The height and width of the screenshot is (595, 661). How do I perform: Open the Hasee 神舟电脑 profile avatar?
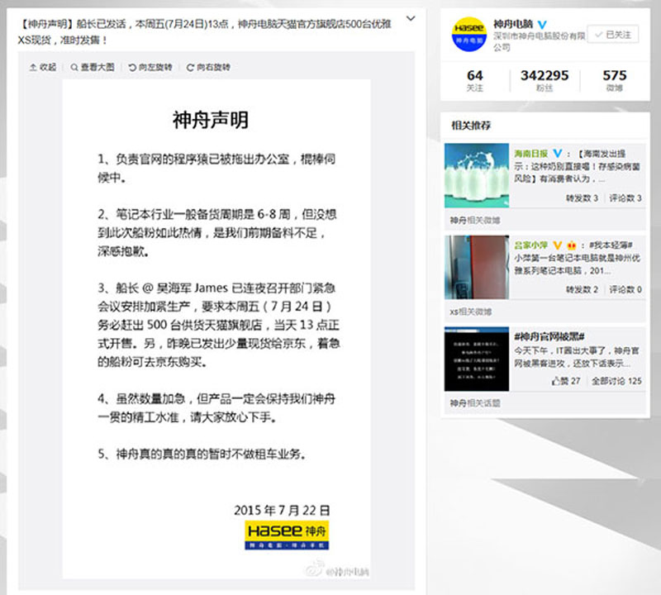[x=468, y=34]
